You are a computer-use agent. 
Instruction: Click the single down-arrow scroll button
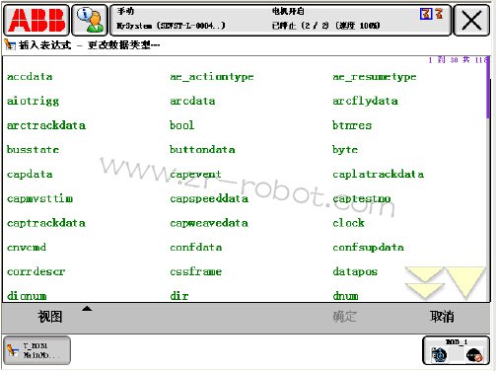pyautogui.click(x=465, y=282)
